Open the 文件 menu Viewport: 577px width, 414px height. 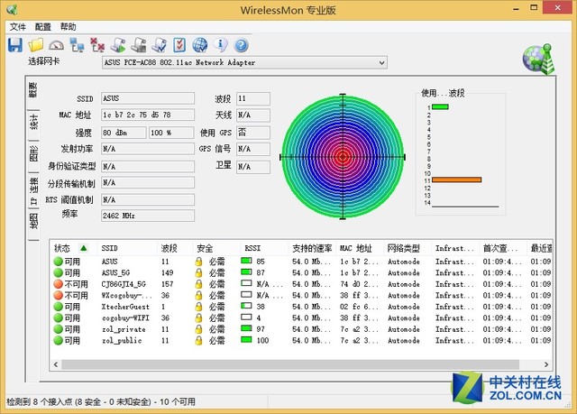(18, 27)
